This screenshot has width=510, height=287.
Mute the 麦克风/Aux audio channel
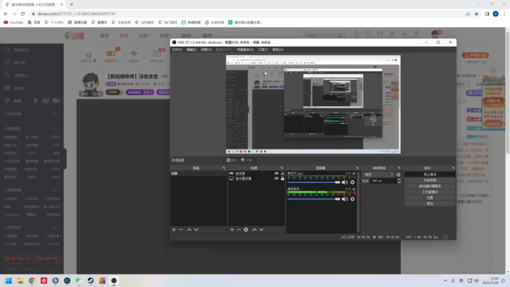tap(345, 182)
